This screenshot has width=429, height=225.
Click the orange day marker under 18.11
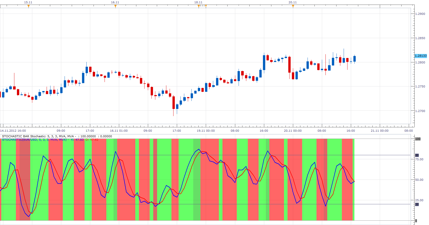tap(199, 6)
